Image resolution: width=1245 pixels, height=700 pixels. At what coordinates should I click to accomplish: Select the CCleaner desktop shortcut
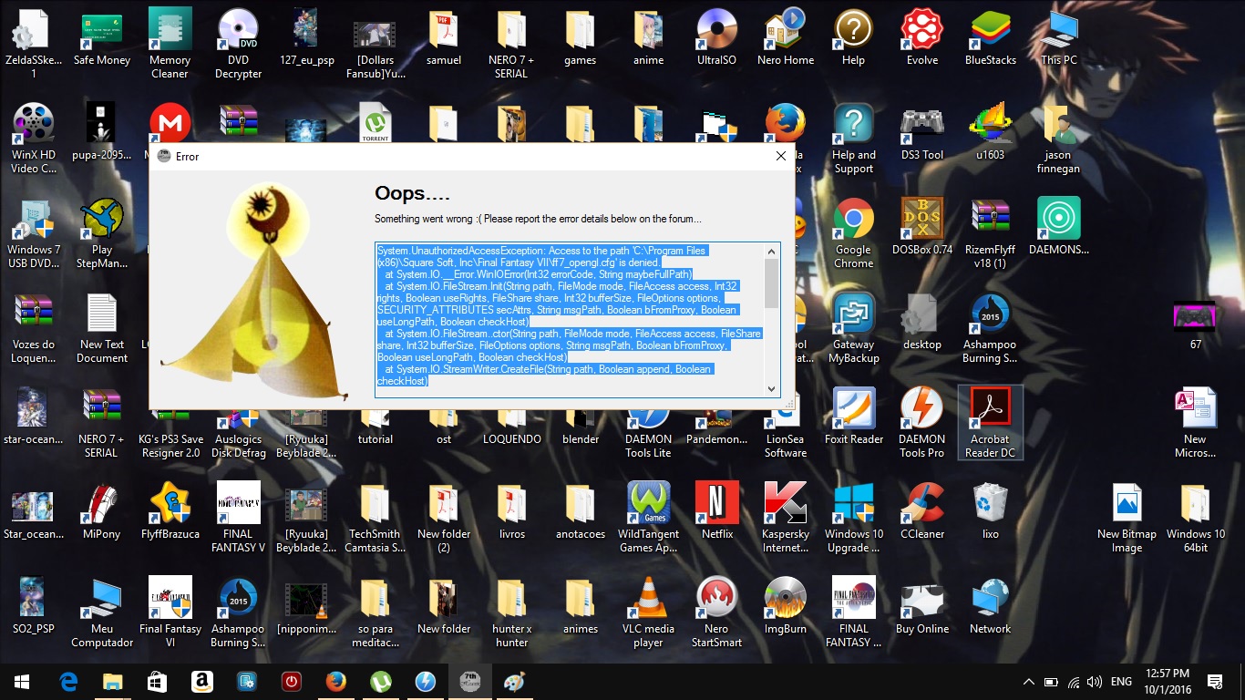point(922,511)
